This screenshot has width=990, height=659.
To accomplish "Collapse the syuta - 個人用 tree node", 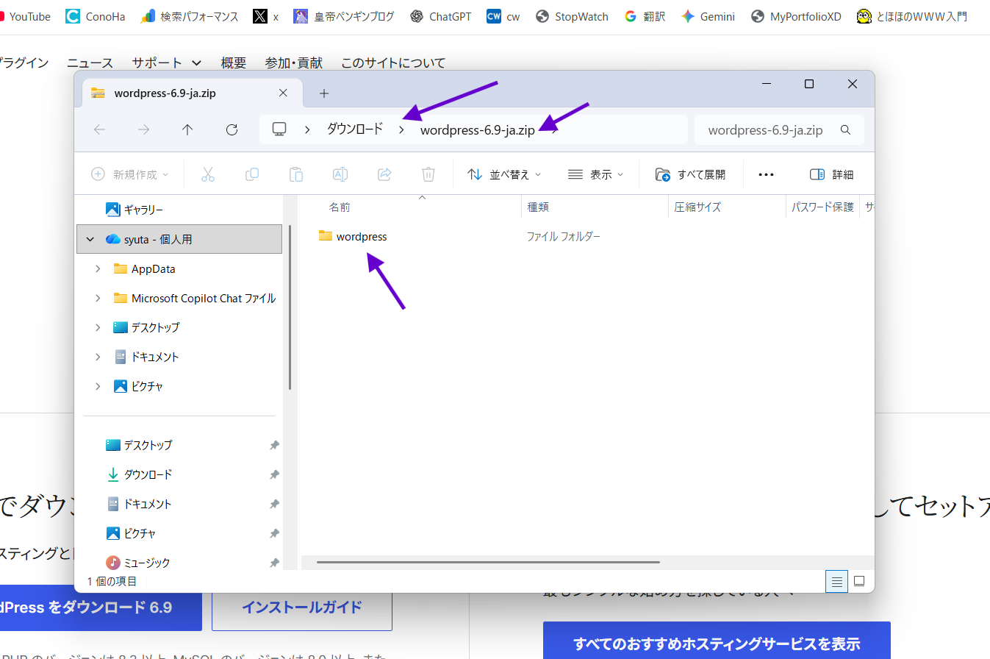I will (x=90, y=239).
